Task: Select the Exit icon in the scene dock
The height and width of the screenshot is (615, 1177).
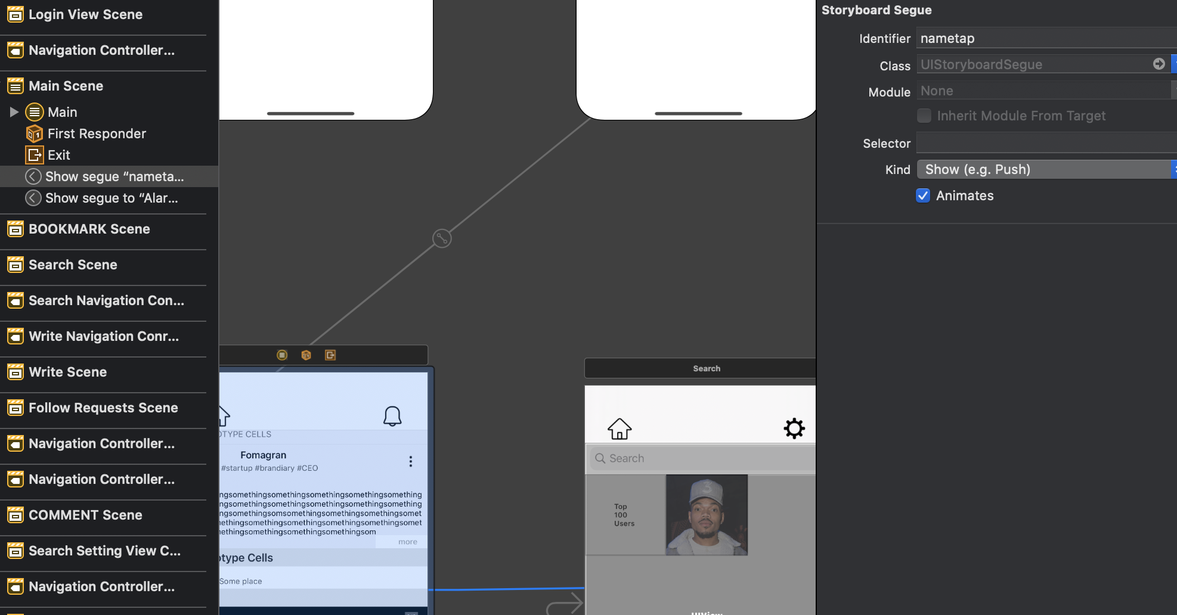Action: [330, 355]
